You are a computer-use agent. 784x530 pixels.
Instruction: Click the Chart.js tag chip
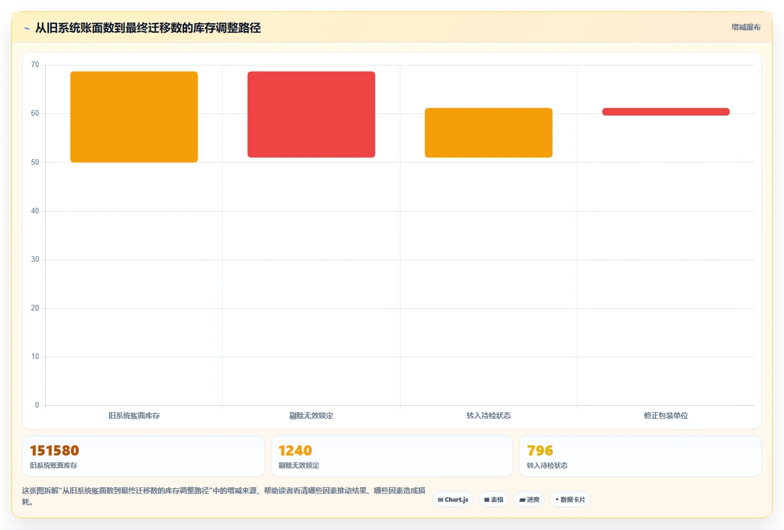(453, 500)
